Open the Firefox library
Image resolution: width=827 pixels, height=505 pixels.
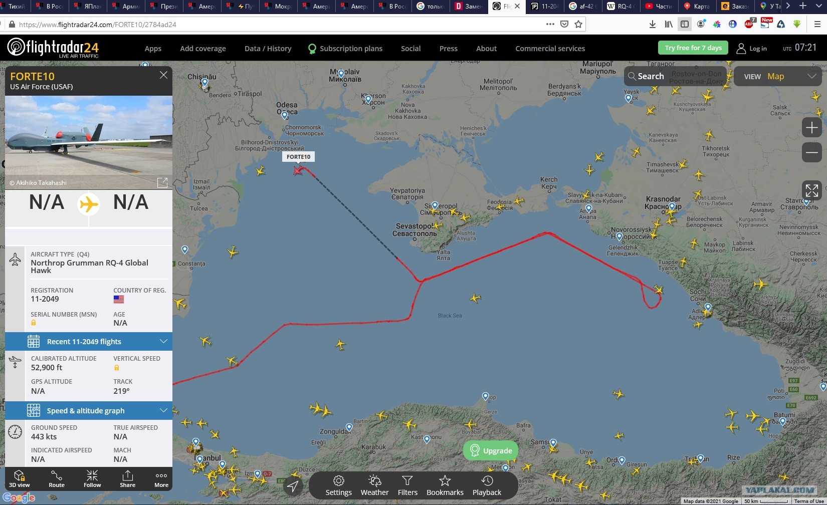(x=669, y=24)
